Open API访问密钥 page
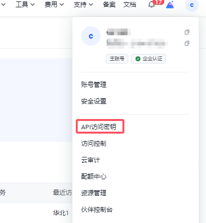 (99, 127)
